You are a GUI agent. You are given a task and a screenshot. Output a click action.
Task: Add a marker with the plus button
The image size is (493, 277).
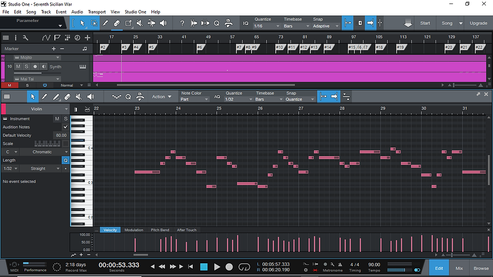click(x=54, y=49)
